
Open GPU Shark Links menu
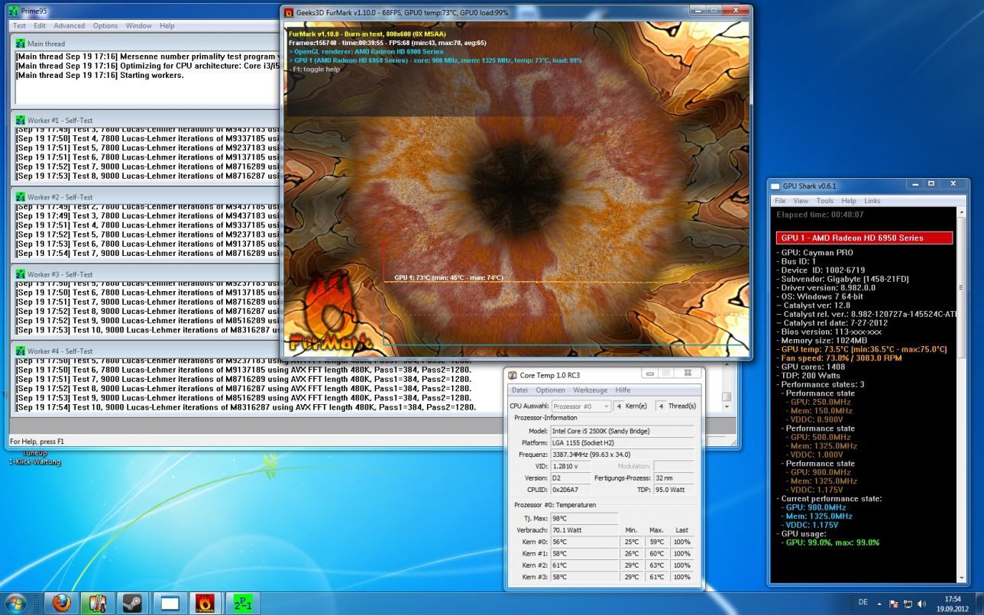pyautogui.click(x=872, y=200)
